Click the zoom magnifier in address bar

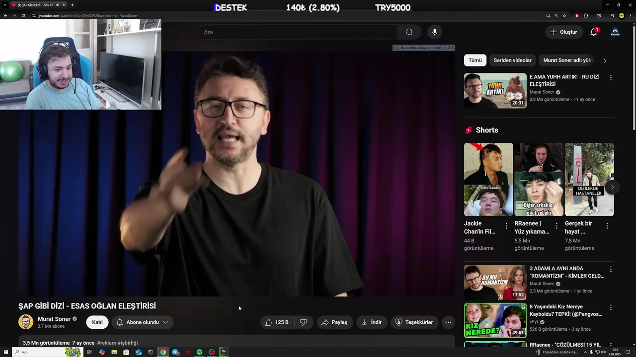click(x=556, y=15)
